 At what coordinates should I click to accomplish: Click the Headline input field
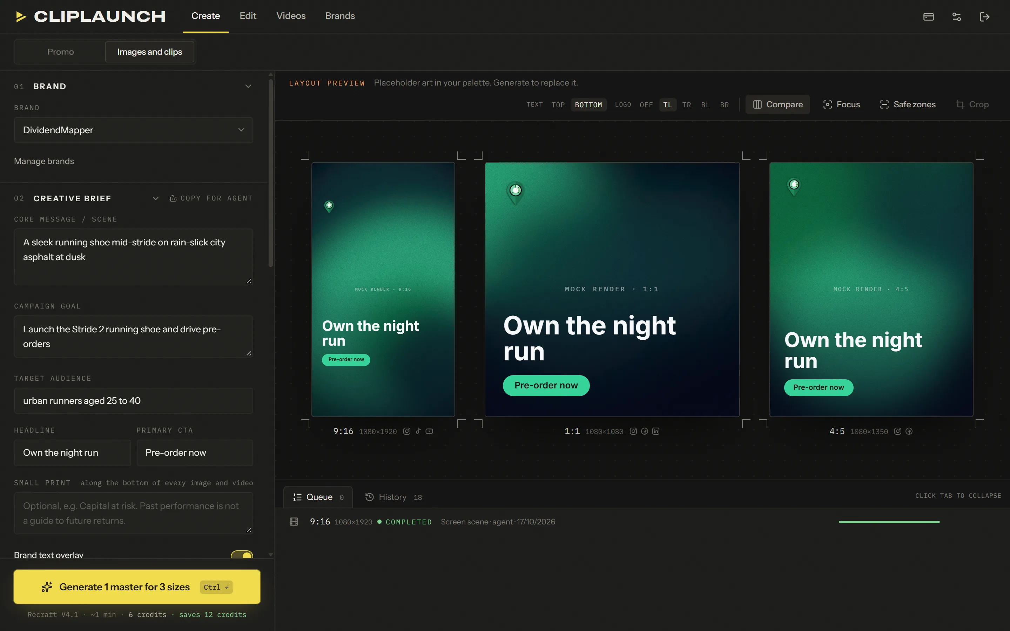click(72, 453)
